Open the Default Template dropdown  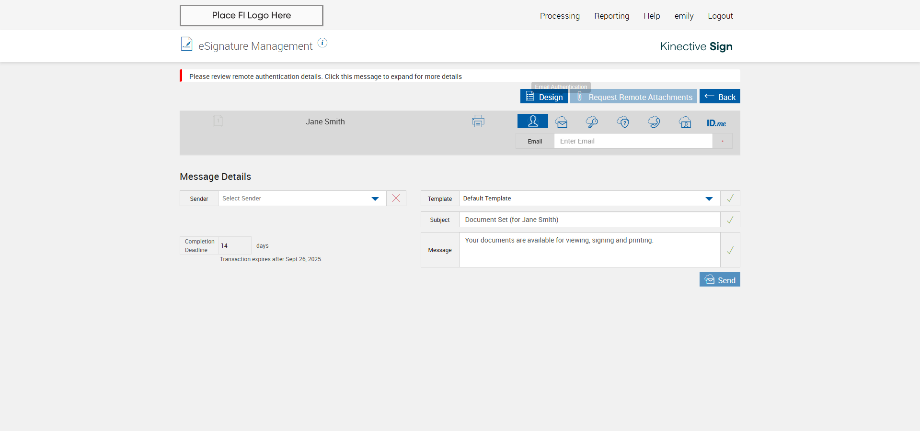589,198
